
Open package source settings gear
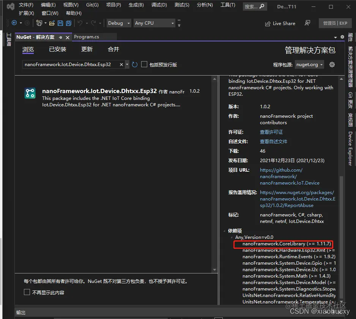332,65
